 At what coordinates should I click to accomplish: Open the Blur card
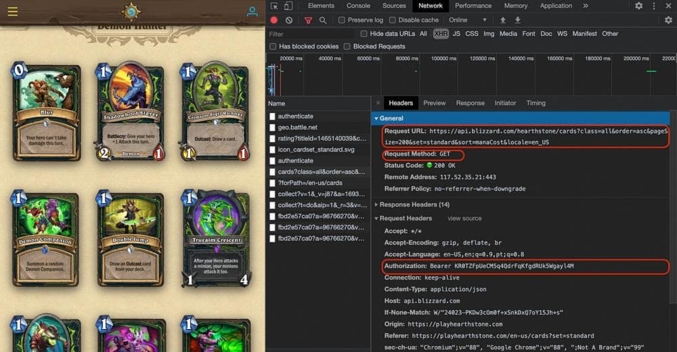click(x=46, y=112)
